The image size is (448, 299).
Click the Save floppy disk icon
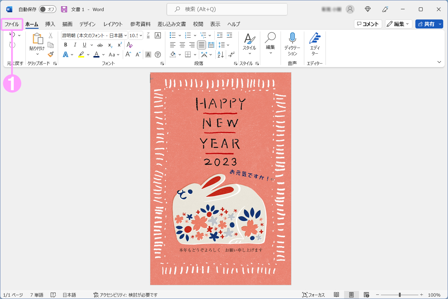click(64, 9)
